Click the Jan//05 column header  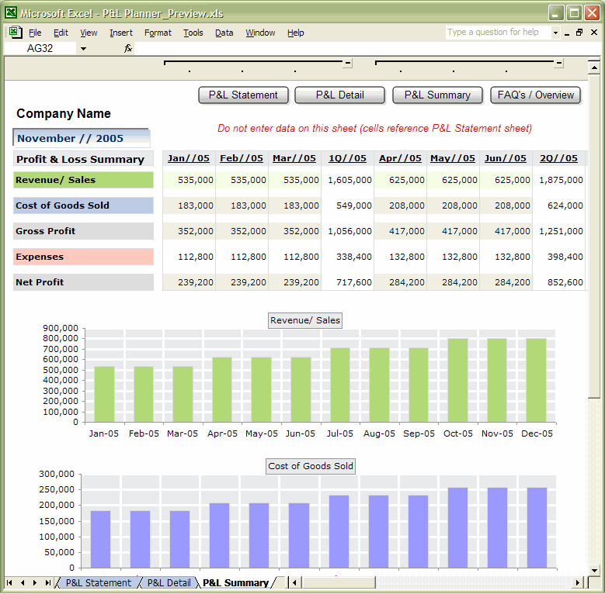(189, 158)
